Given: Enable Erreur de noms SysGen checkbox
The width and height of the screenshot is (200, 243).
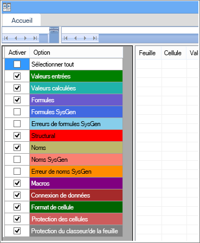Looking at the screenshot, I should (17, 171).
